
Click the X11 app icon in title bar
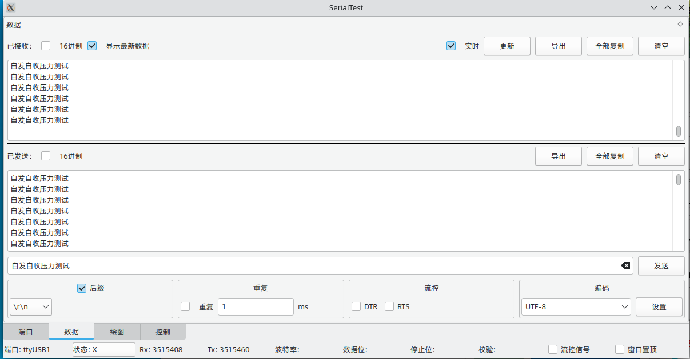point(10,7)
